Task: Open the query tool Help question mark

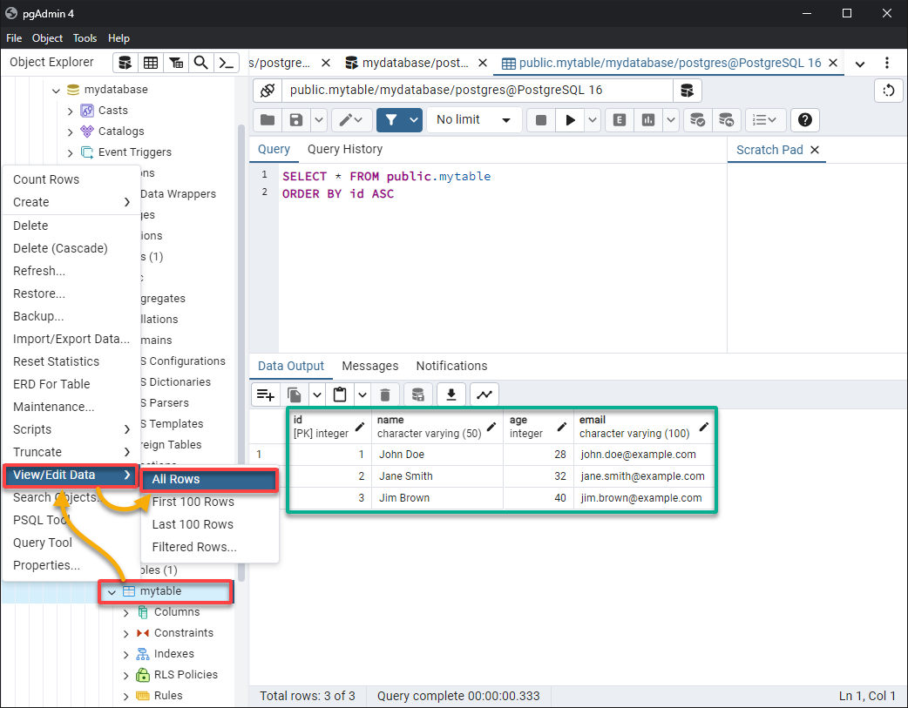Action: coord(805,120)
